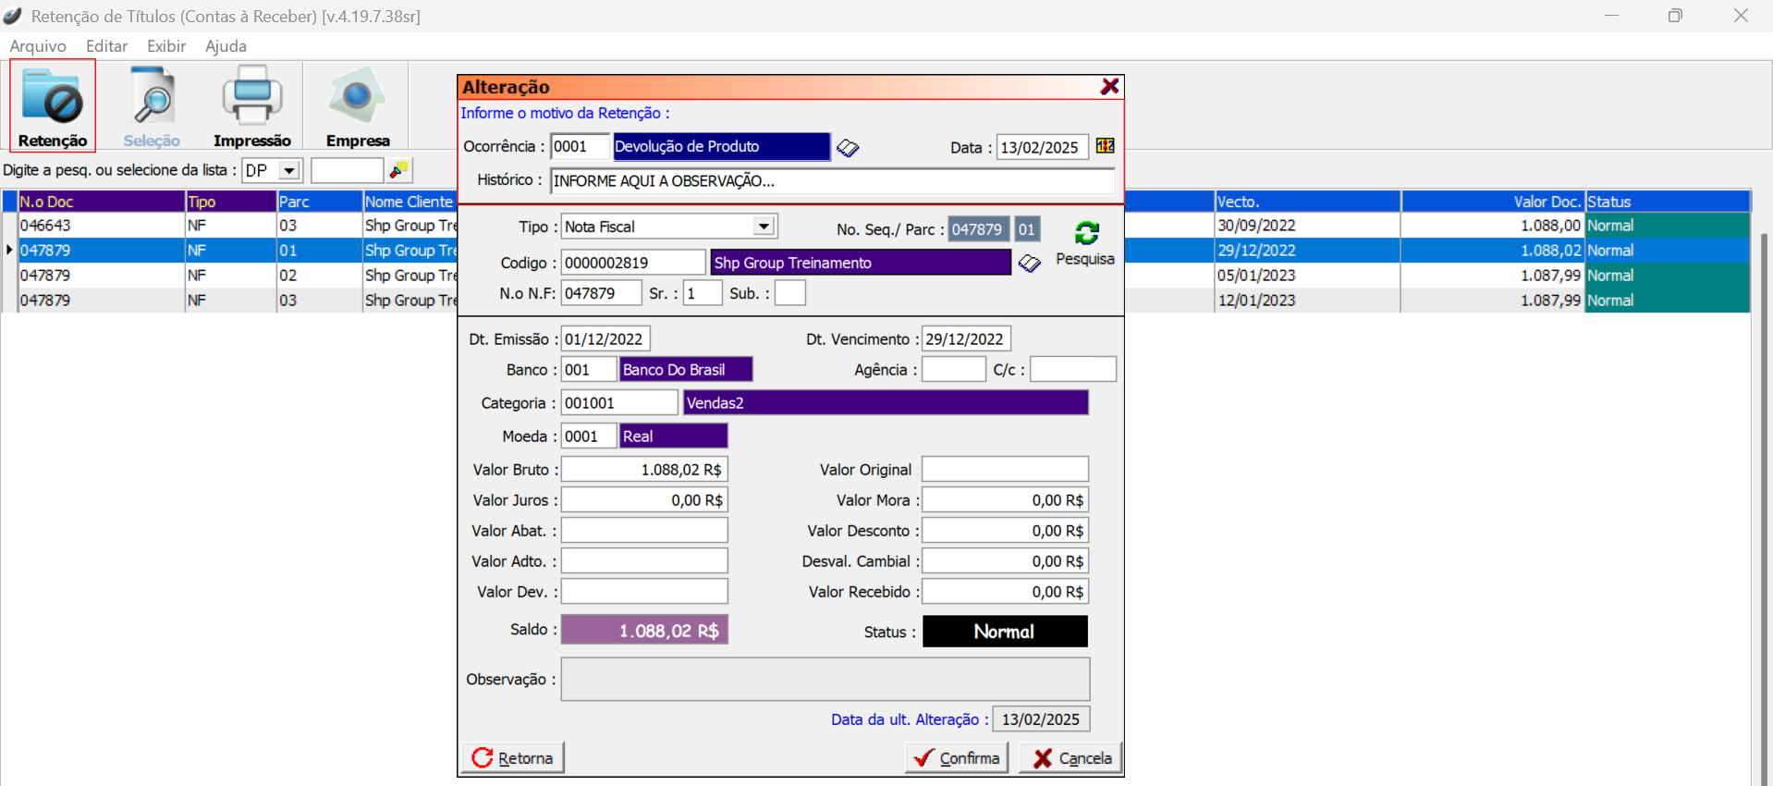This screenshot has width=1773, height=786.
Task: Open the Exibir menu
Action: 166,46
